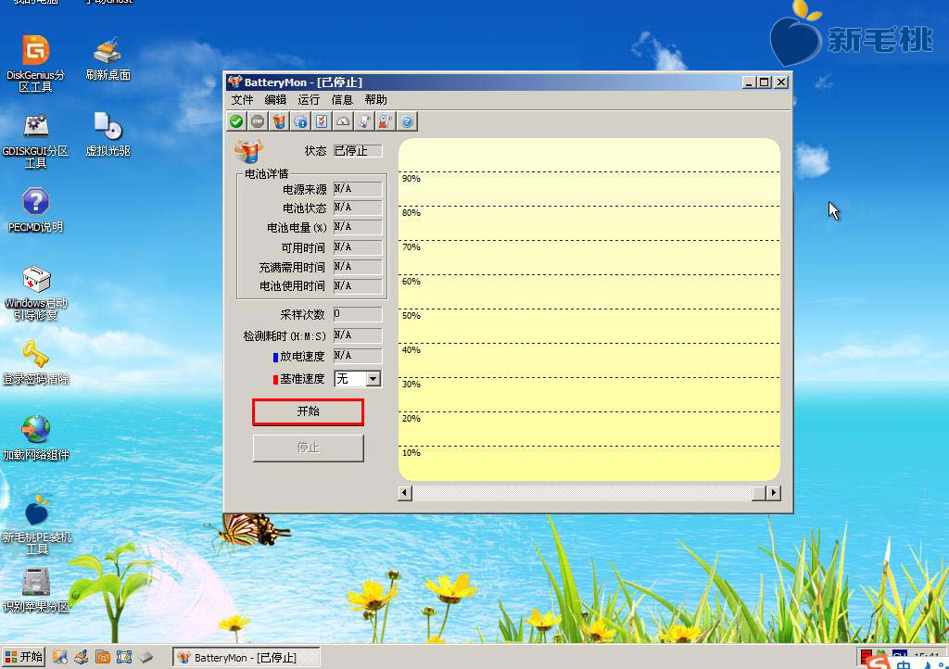Click the blue question mark help toolbar icon
The image size is (949, 669).
pos(408,121)
